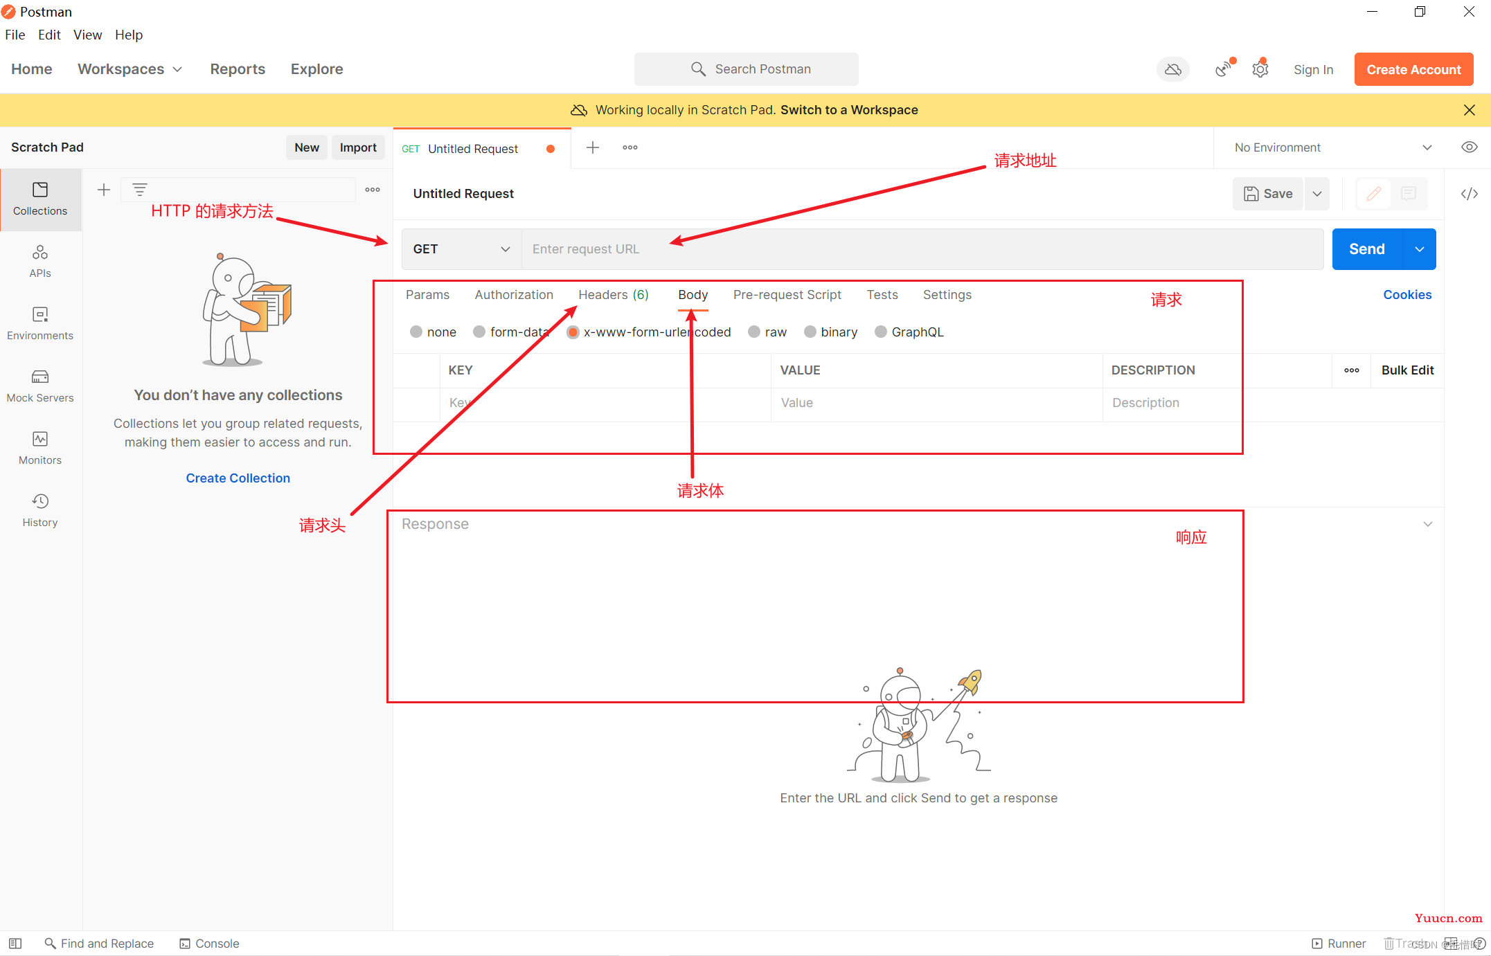Switch to the Pre-request Script tab
1491x956 pixels.
click(787, 295)
